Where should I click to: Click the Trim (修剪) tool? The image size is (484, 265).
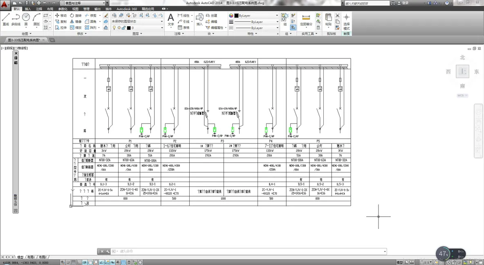(90, 16)
